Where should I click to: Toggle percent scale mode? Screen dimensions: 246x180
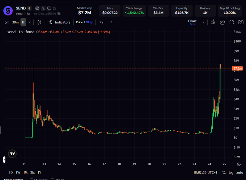224,172
